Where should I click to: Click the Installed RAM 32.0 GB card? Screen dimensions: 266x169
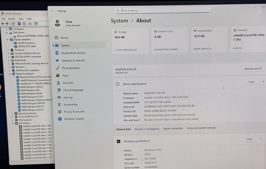coord(209,40)
